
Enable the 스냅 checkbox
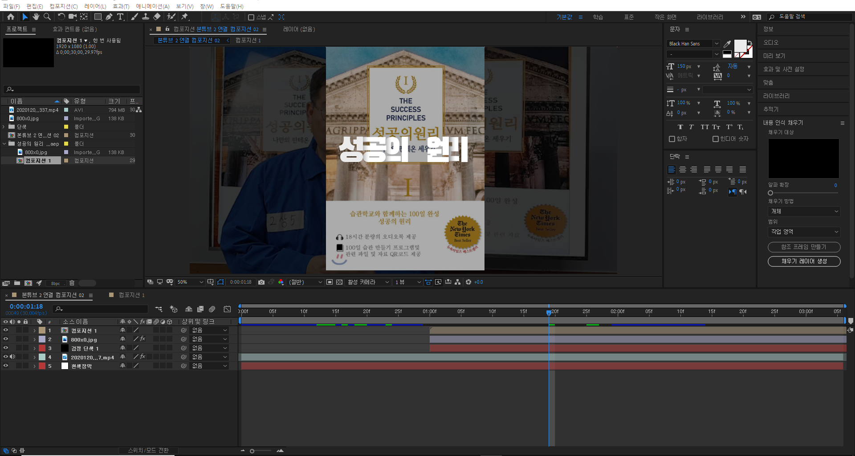click(251, 17)
